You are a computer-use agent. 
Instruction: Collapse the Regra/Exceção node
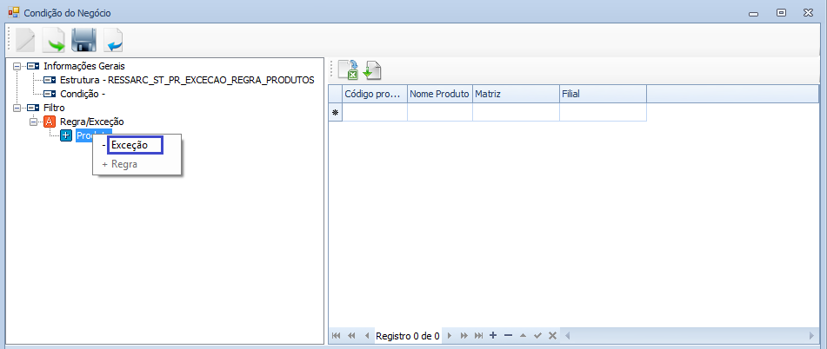[34, 122]
